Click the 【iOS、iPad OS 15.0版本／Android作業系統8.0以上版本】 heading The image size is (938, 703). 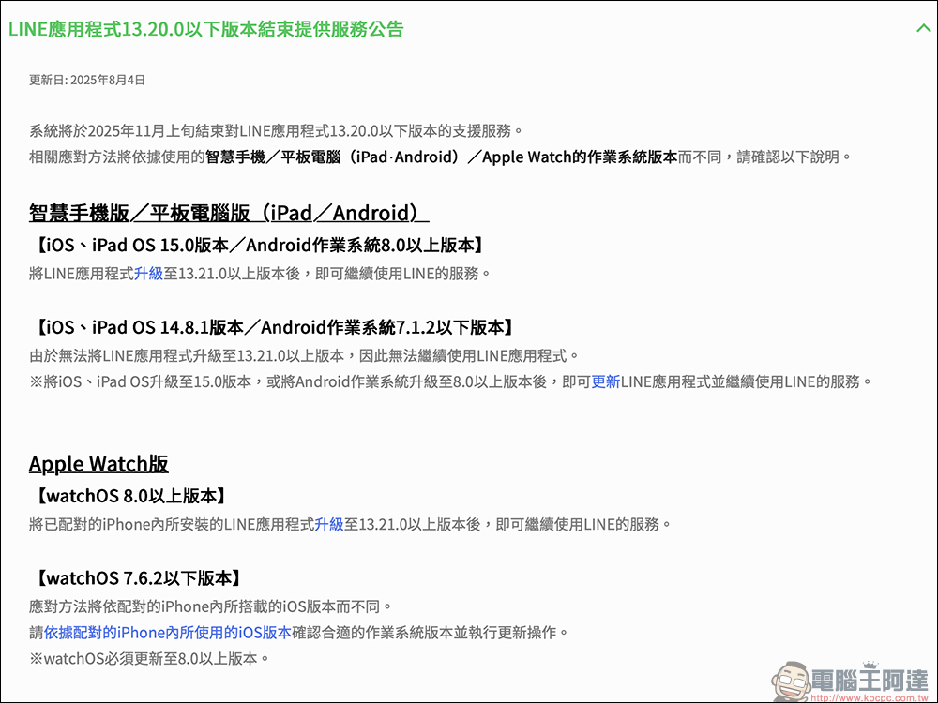(259, 245)
